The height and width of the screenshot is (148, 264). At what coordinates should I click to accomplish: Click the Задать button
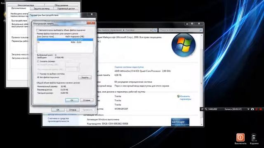[85, 77]
